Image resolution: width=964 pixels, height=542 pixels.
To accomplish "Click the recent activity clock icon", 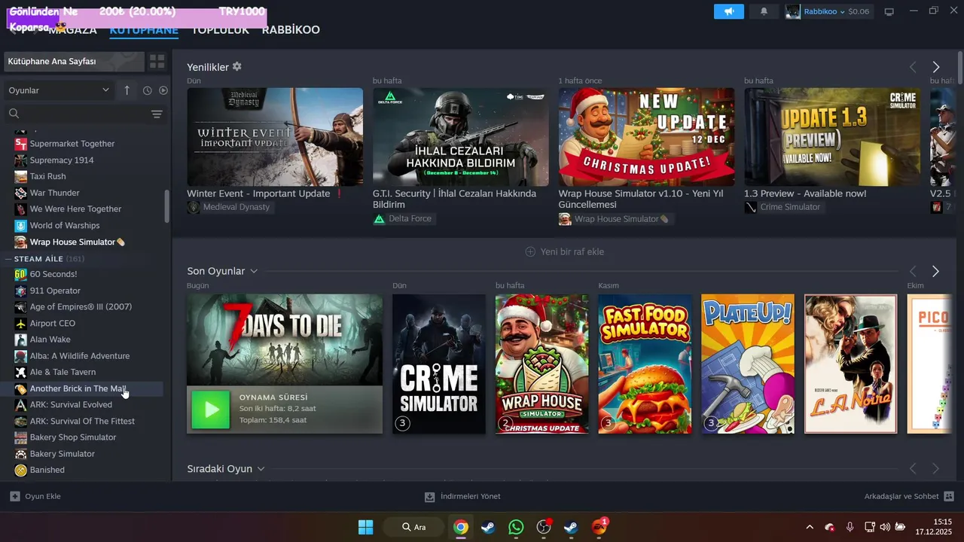I will [147, 90].
